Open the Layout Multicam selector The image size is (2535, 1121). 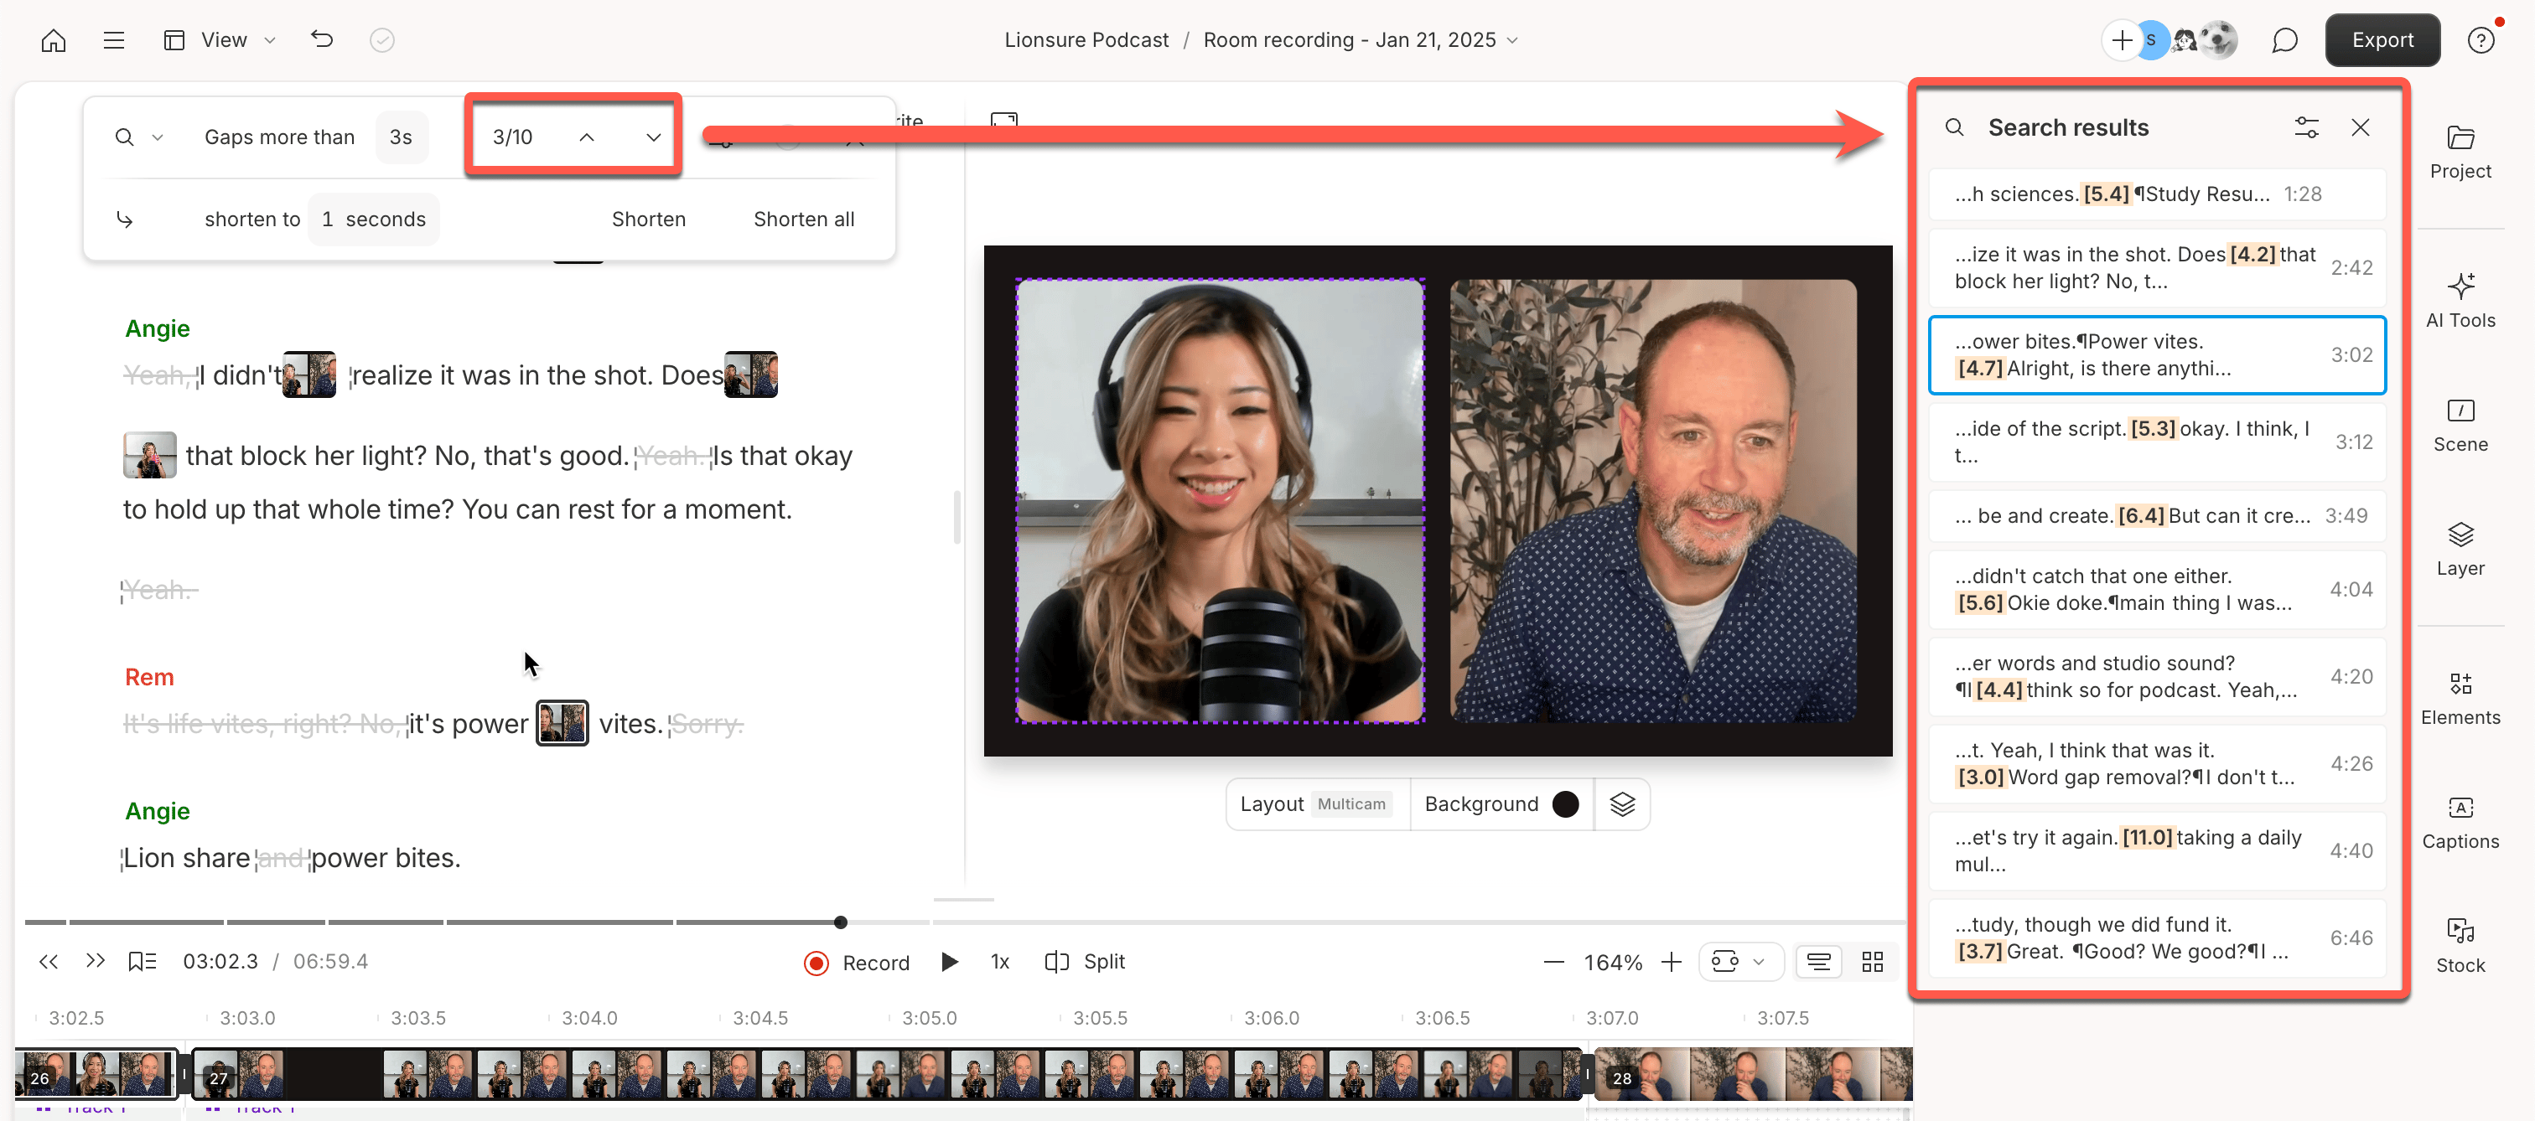pyautogui.click(x=1316, y=804)
